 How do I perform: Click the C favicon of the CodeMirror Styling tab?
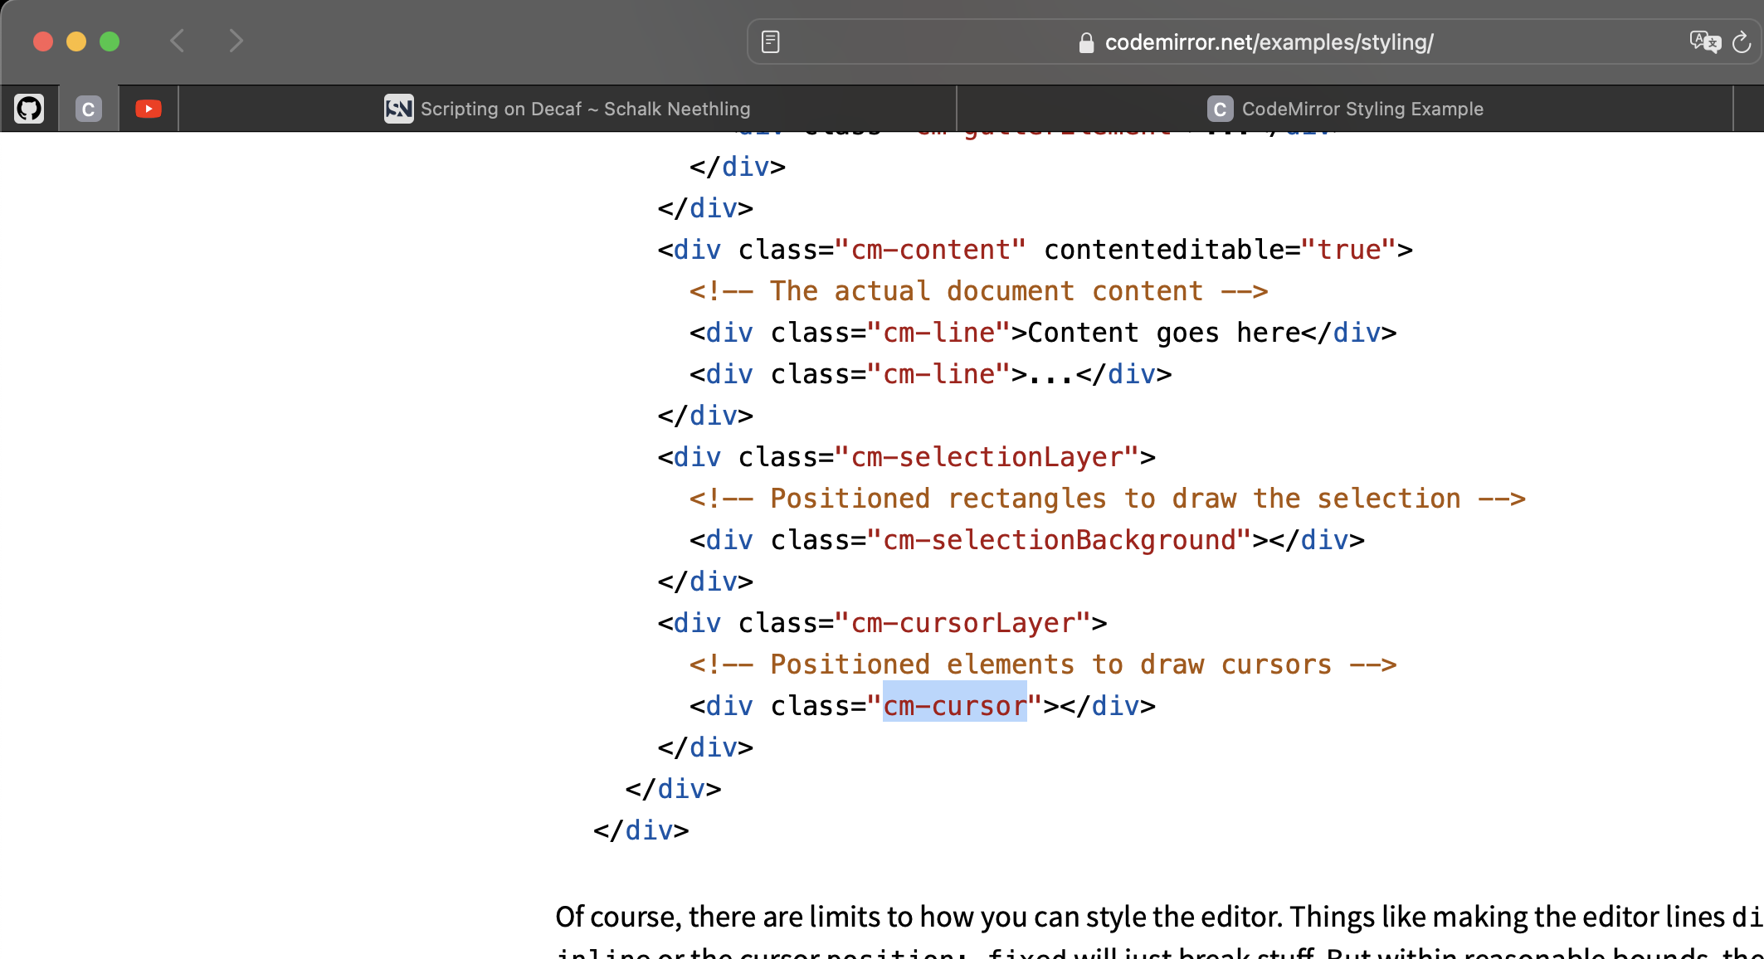coord(1220,109)
